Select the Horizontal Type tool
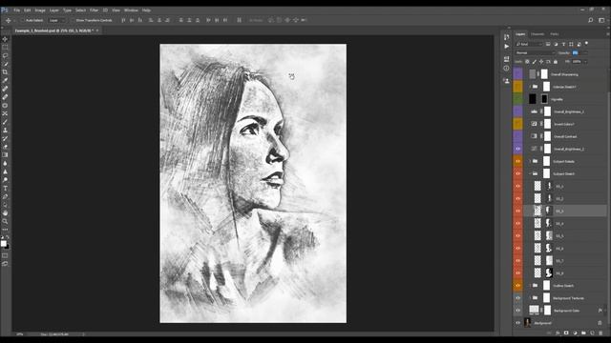611x343 pixels. point(5,189)
